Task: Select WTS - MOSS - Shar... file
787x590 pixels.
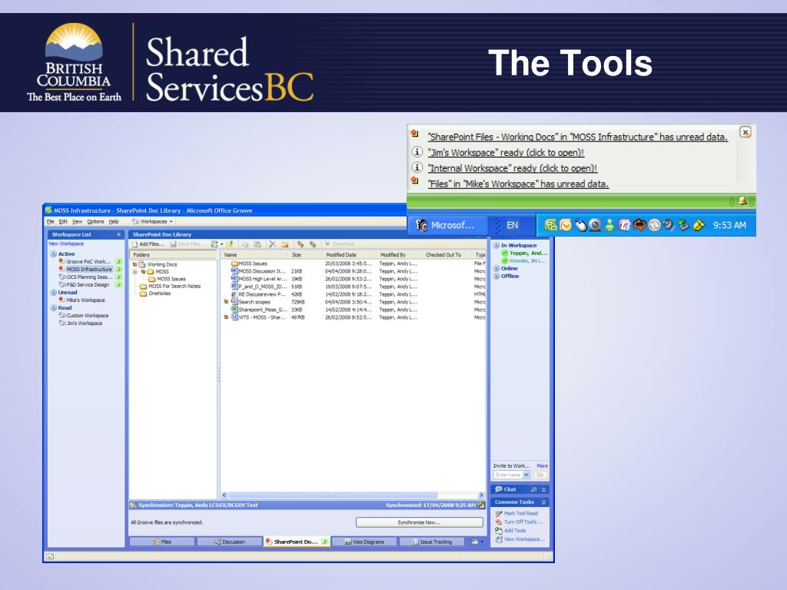Action: coord(354,317)
